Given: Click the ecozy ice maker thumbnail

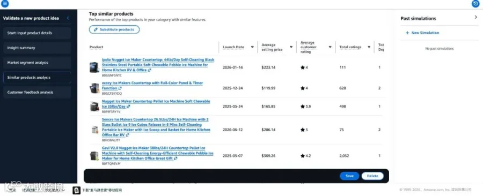Looking at the screenshot, I should tap(94, 88).
